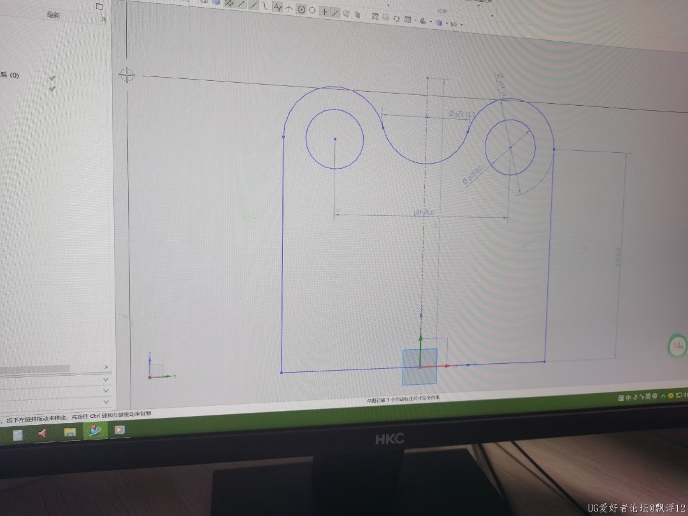The height and width of the screenshot is (516, 688).
Task: Click the arc-with-stem snap icon
Action: click(289, 8)
